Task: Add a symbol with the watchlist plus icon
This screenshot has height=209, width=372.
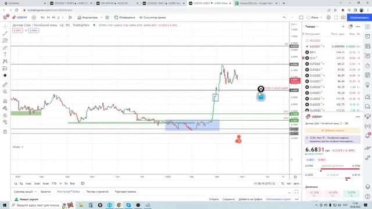Action: [x=343, y=27]
